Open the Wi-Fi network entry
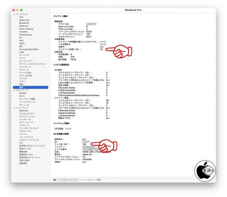The width and height of the screenshot is (227, 197). 22,96
